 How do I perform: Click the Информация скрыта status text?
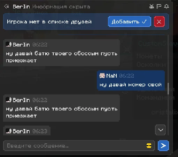pos(61,7)
